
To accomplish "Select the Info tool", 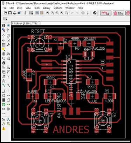I will [x=4, y=25].
